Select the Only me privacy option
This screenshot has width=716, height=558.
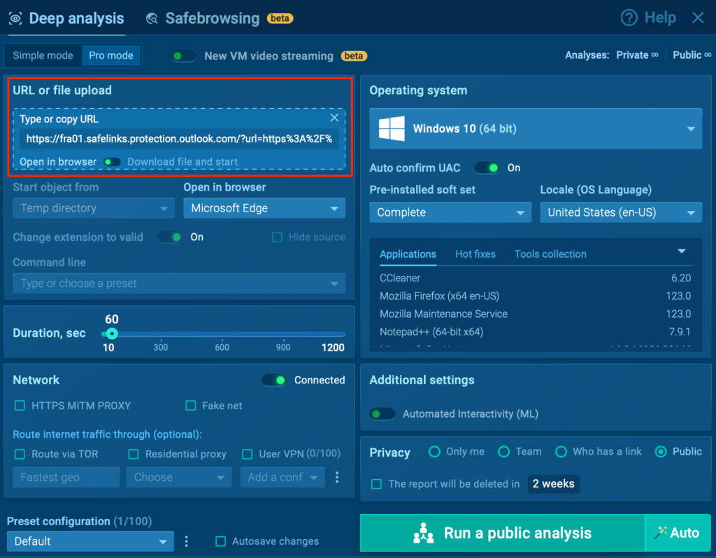[x=434, y=452]
